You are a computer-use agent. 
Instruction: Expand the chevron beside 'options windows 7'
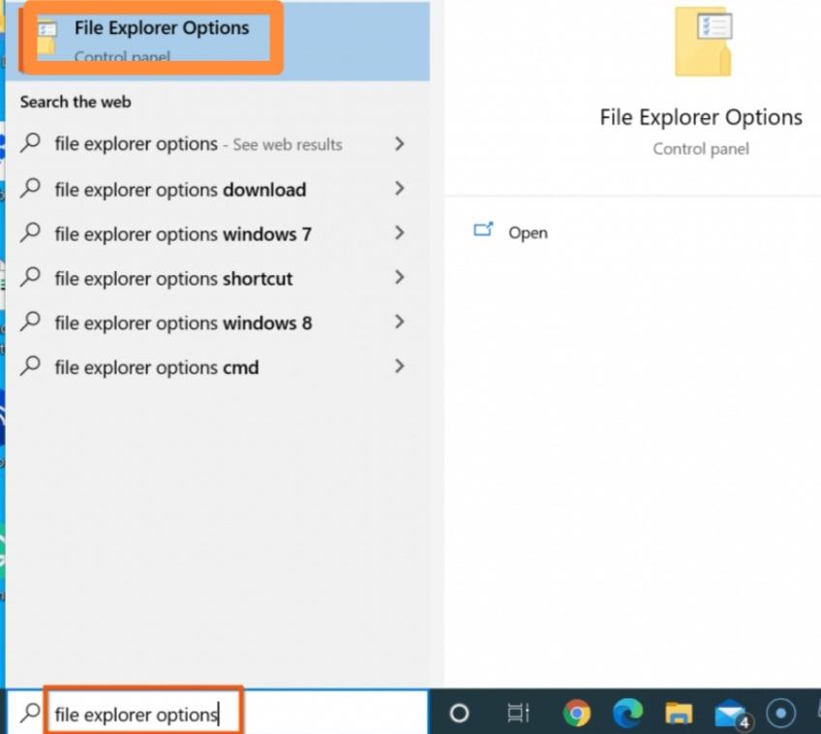tap(400, 232)
